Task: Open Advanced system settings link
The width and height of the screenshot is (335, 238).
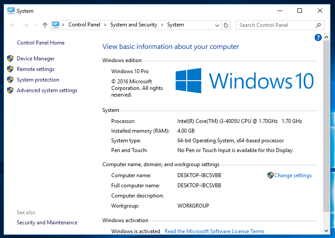Action: pos(47,90)
